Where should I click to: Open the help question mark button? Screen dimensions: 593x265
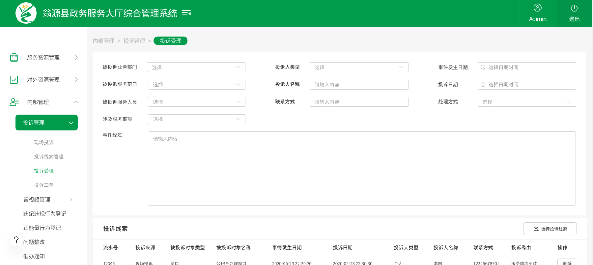pos(17,240)
